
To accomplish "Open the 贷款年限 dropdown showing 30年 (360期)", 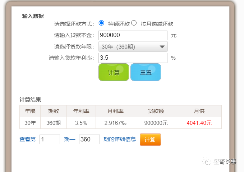I will coord(133,46).
